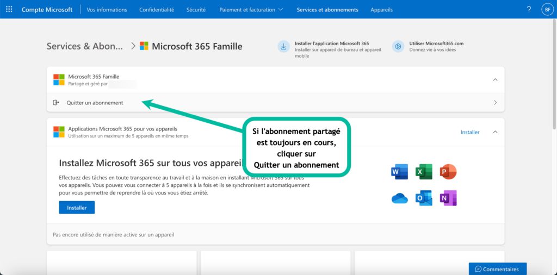Click the download icon for installing Microsoft 365

coord(283,47)
